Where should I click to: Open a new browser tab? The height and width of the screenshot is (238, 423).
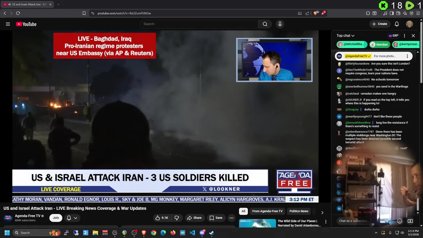click(x=58, y=4)
